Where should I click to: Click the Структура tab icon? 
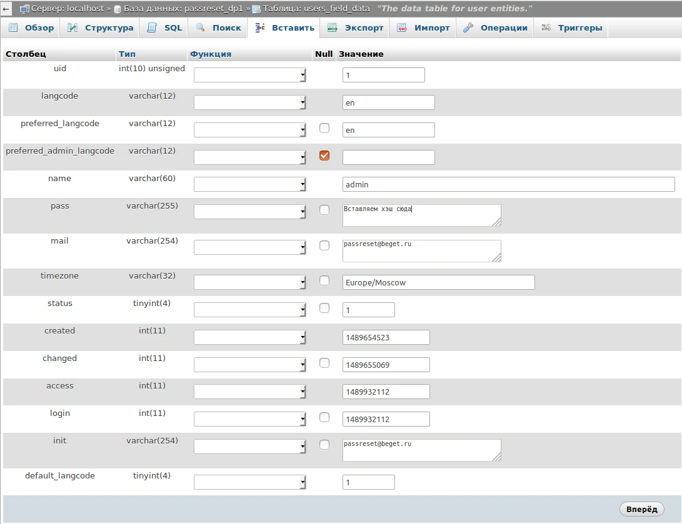pos(73,28)
